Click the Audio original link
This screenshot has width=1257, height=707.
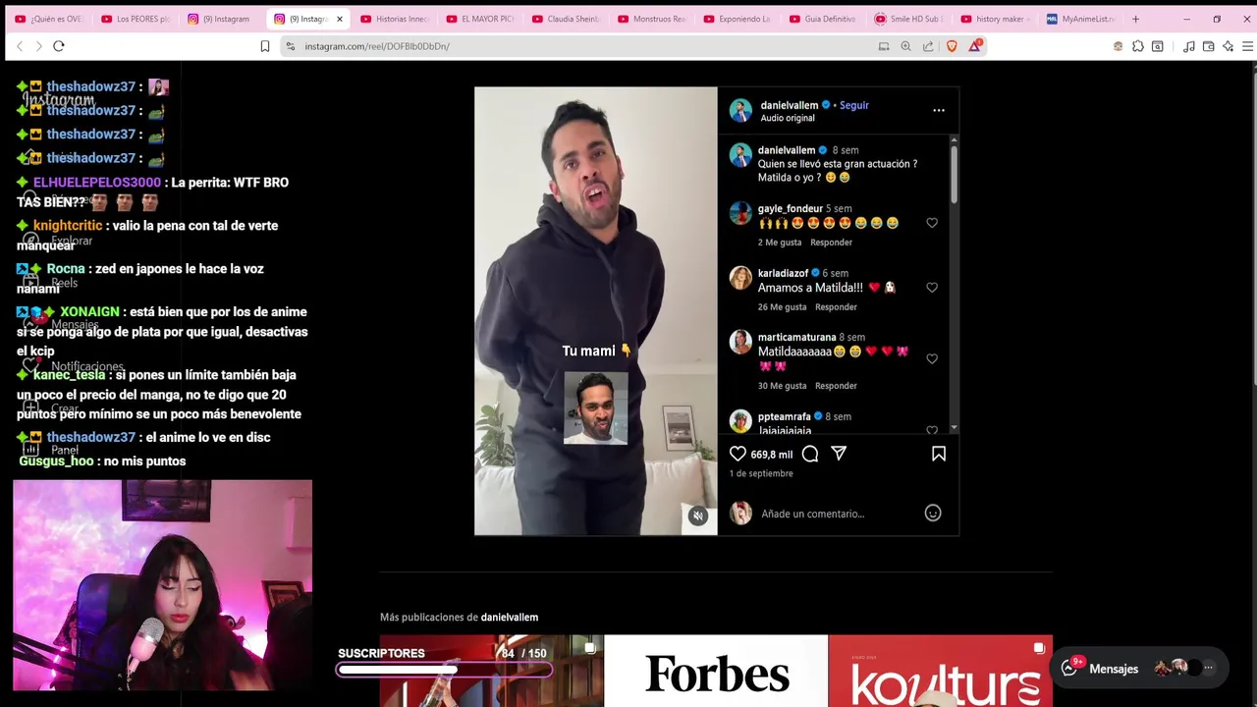(788, 118)
